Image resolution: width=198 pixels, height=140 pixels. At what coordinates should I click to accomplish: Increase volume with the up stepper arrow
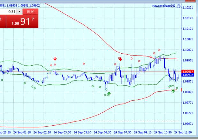click(x=19, y=12)
